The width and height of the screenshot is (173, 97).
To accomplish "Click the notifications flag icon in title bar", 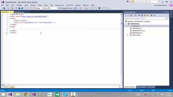I will coord(128,2).
